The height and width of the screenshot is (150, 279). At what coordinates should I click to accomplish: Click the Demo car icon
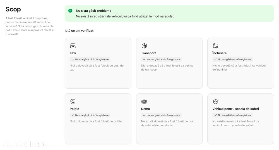(x=144, y=102)
